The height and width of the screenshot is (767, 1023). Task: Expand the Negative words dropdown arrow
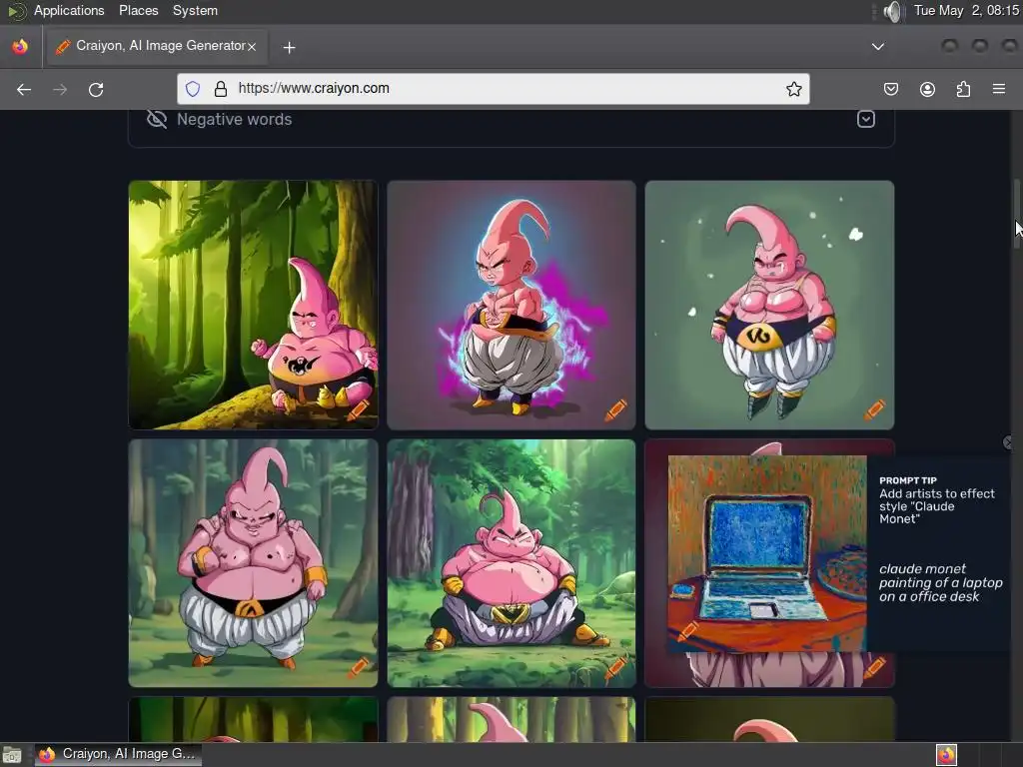pos(866,120)
